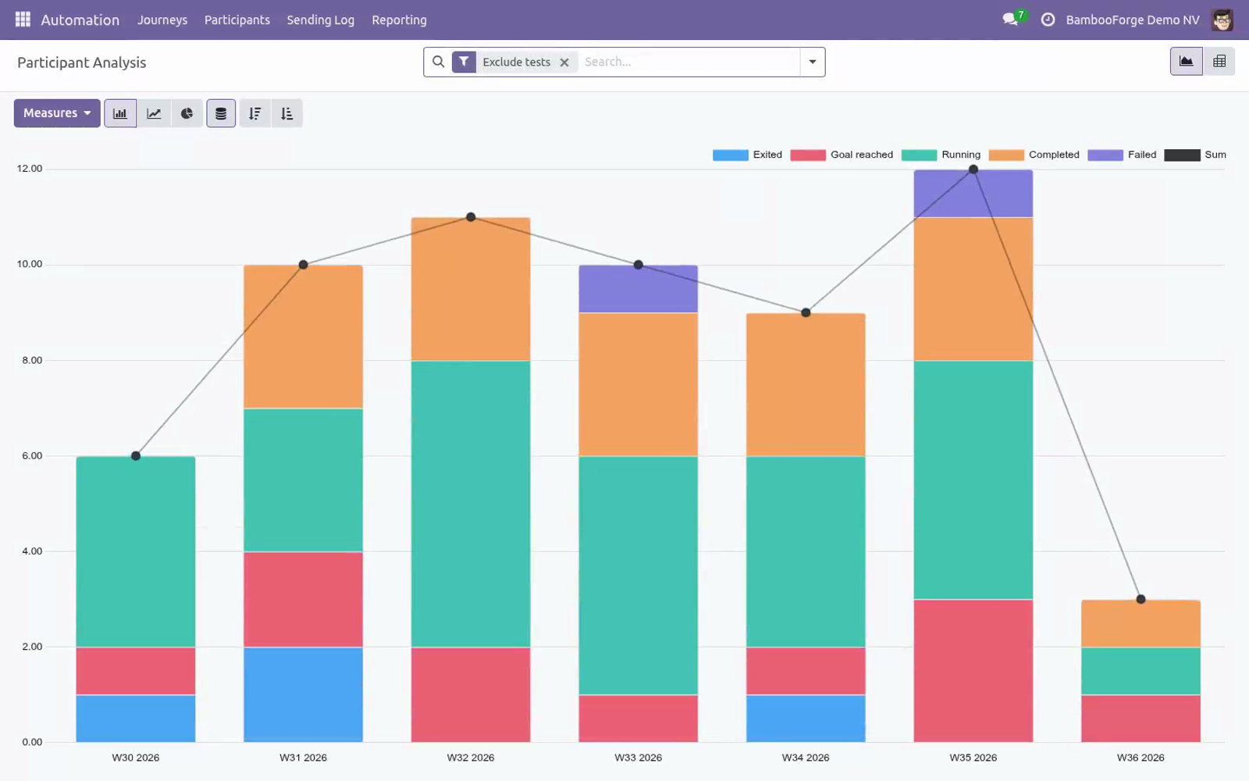Click the Exited segment of W31 2026 bar
The height and width of the screenshot is (781, 1249).
pyautogui.click(x=303, y=694)
